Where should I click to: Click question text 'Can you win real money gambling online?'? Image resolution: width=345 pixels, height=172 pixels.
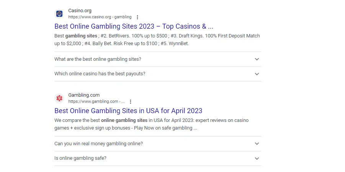tap(98, 144)
